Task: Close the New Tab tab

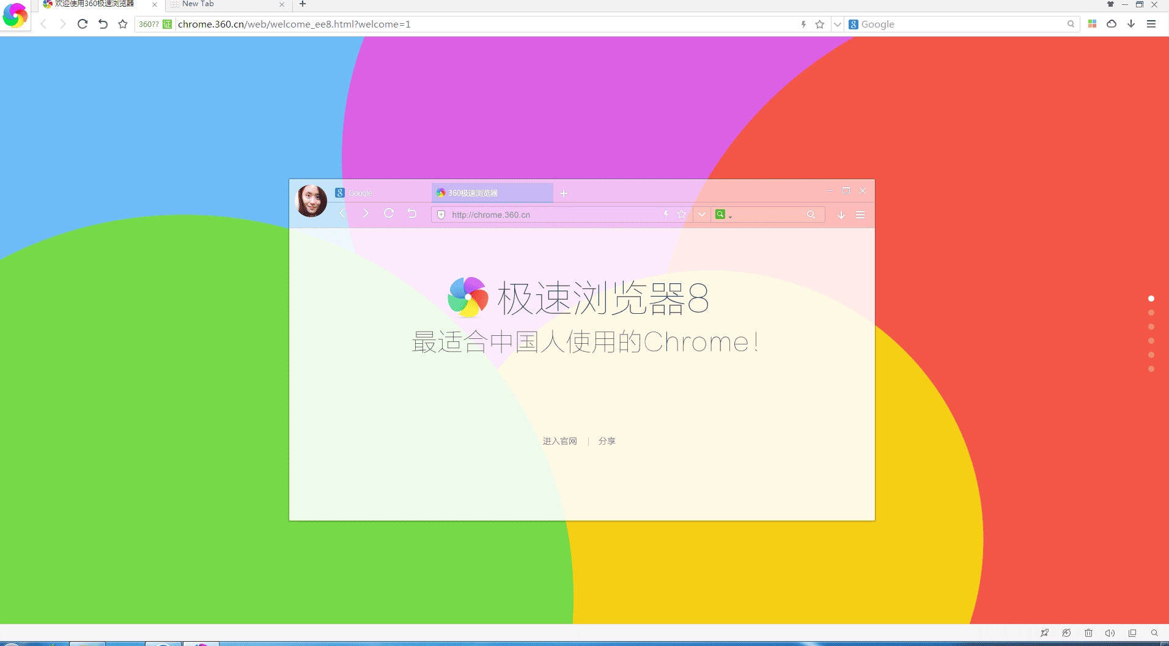Action: 282,4
